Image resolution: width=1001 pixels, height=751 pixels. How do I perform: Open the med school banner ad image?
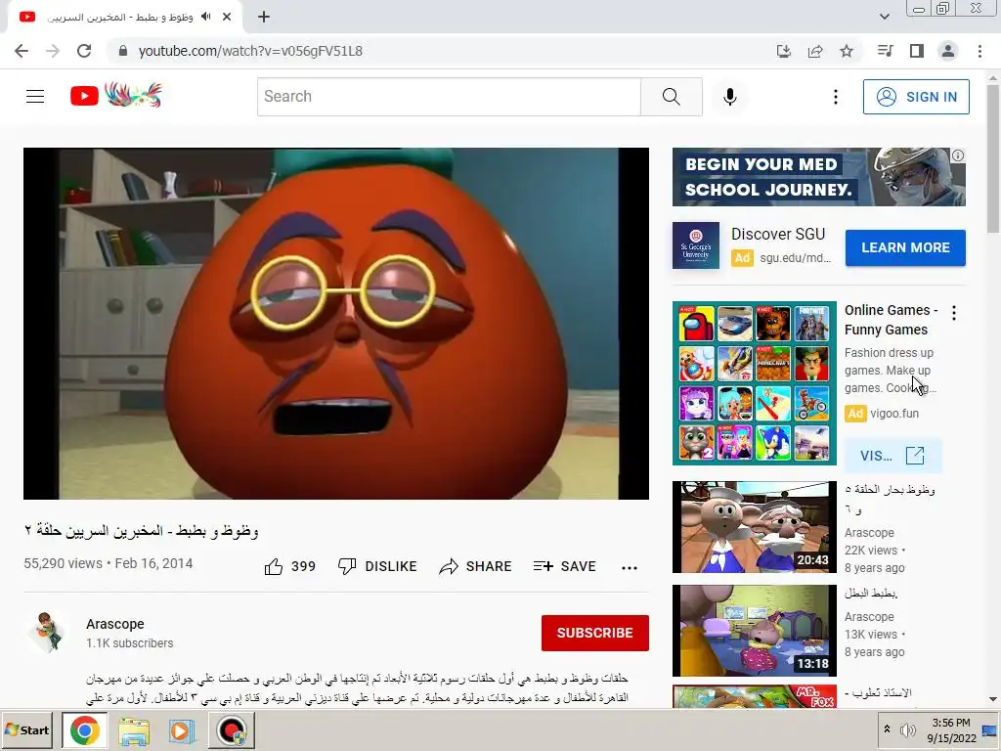[818, 177]
